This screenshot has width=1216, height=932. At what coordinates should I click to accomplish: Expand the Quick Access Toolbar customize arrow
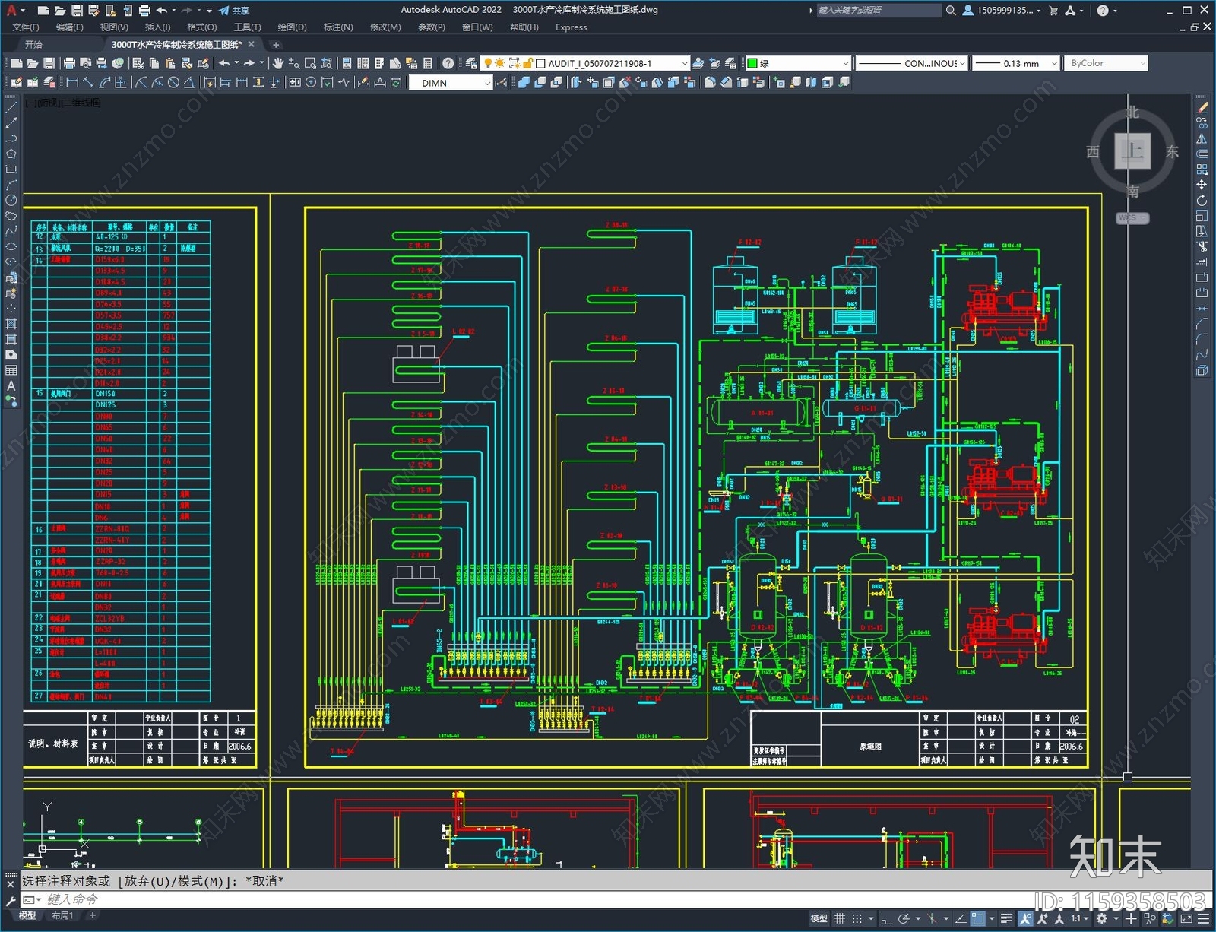(209, 11)
